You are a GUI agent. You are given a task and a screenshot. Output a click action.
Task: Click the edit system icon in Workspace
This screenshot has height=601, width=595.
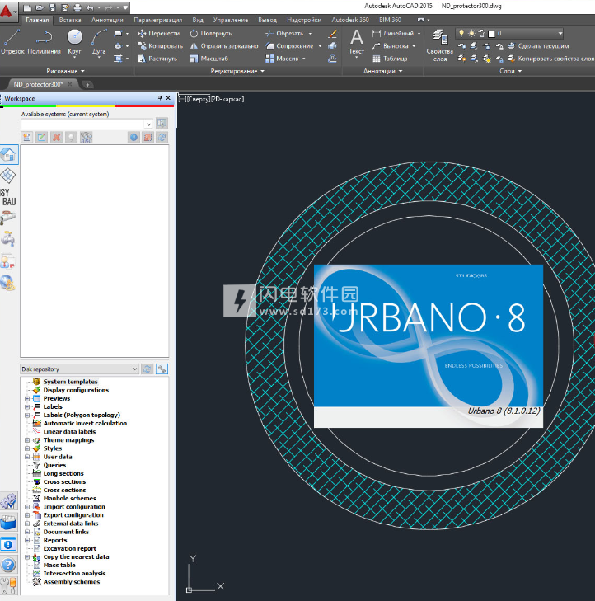coord(41,137)
